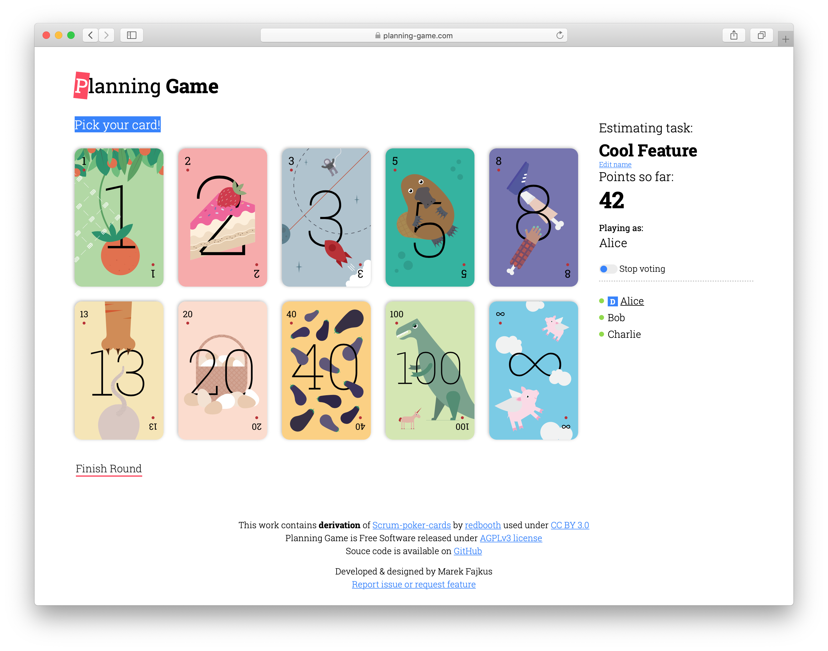828x651 pixels.
Task: Click Safari back navigation arrow
Action: click(x=90, y=35)
